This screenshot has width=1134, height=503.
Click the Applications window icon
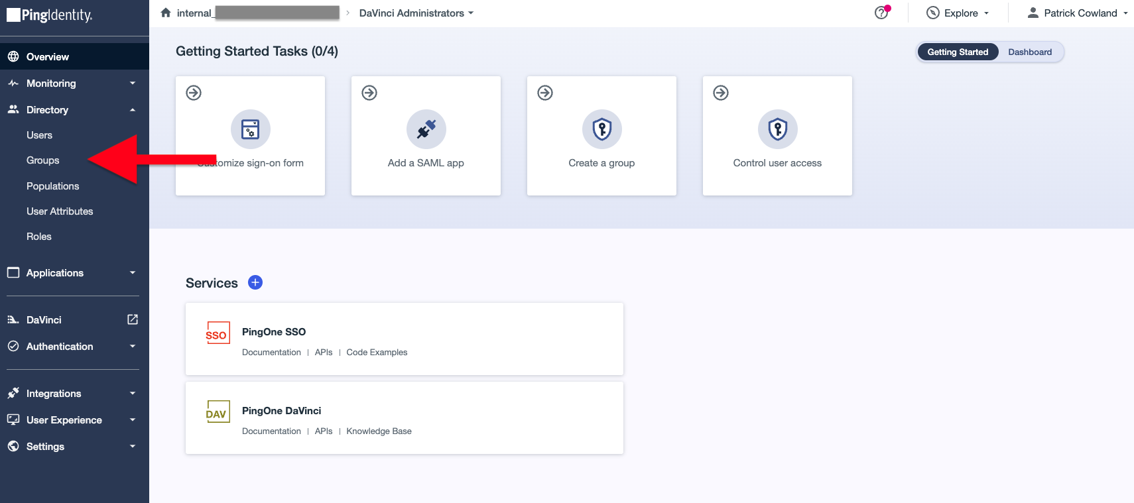[13, 272]
